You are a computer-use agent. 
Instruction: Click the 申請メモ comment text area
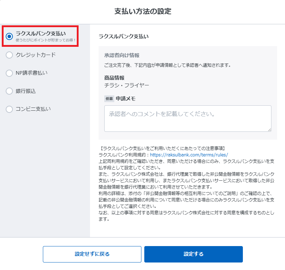click(x=188, y=119)
